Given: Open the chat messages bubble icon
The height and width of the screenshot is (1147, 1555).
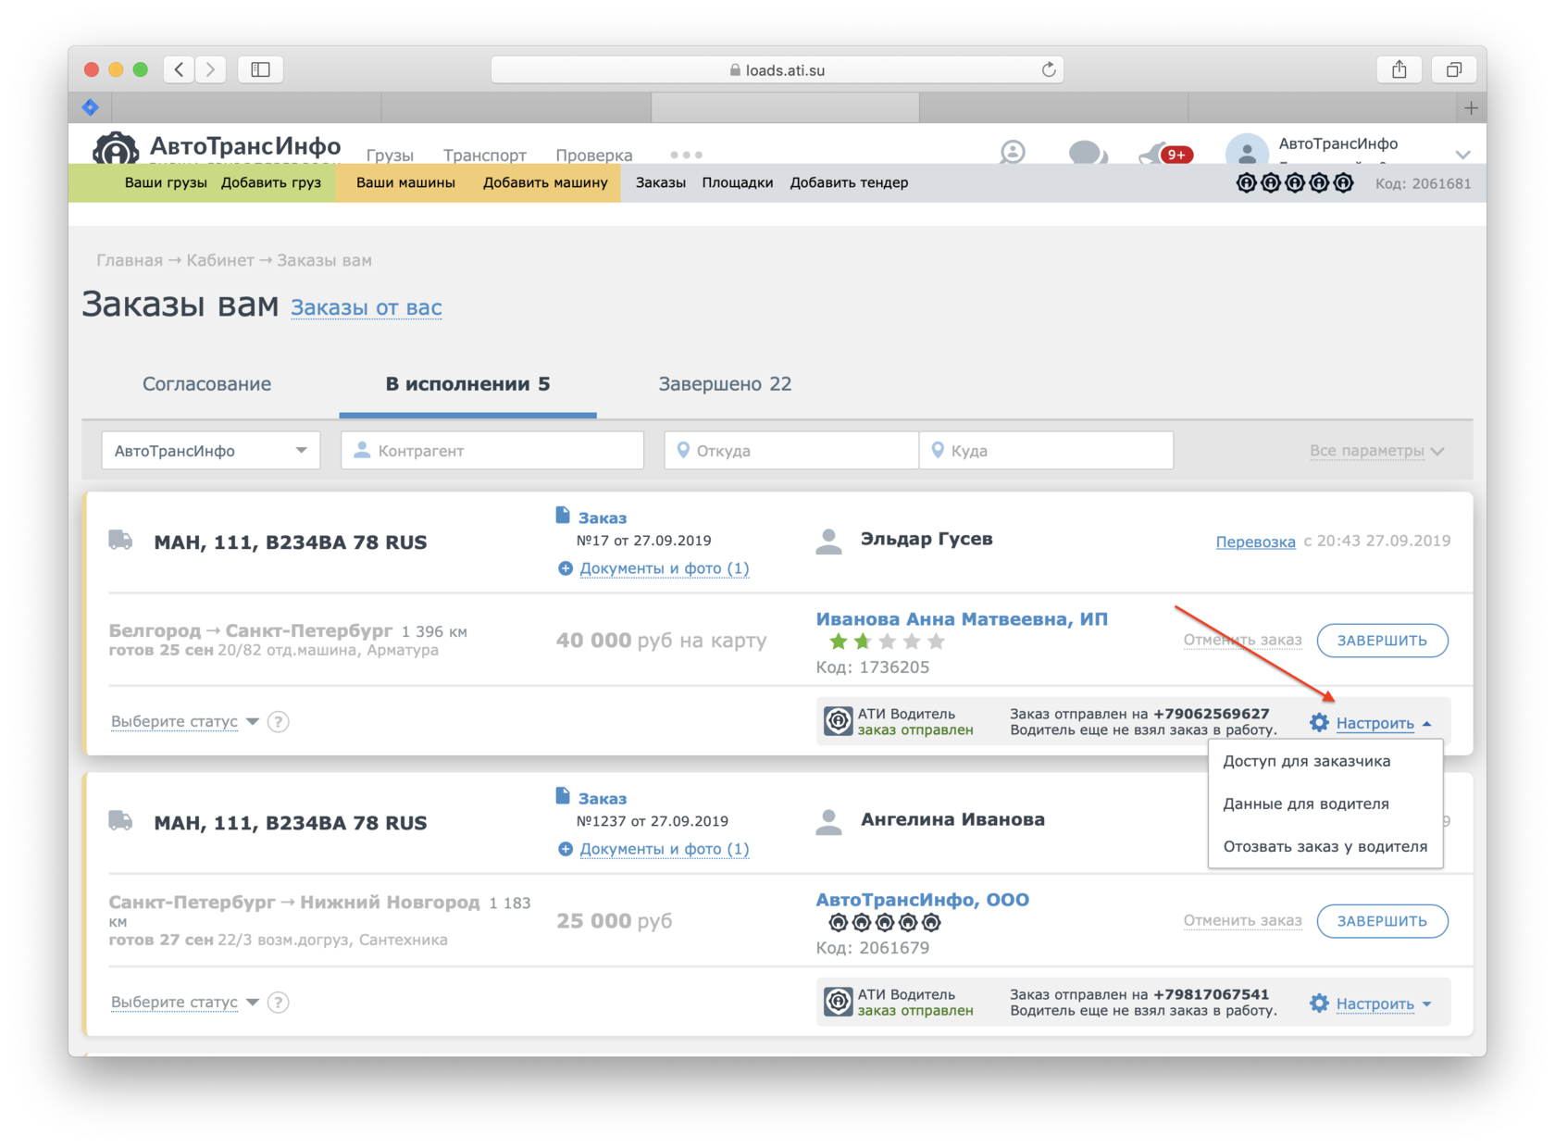Looking at the screenshot, I should pyautogui.click(x=1087, y=152).
